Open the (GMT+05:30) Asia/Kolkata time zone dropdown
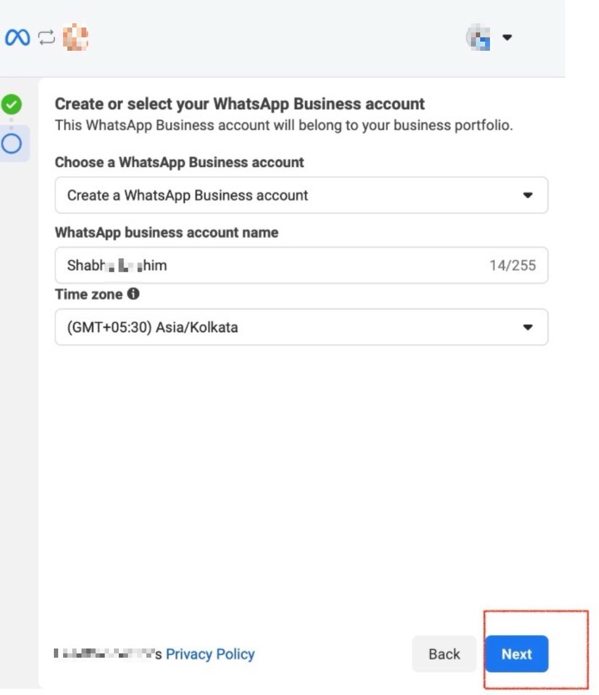The image size is (599, 695). (x=288, y=327)
